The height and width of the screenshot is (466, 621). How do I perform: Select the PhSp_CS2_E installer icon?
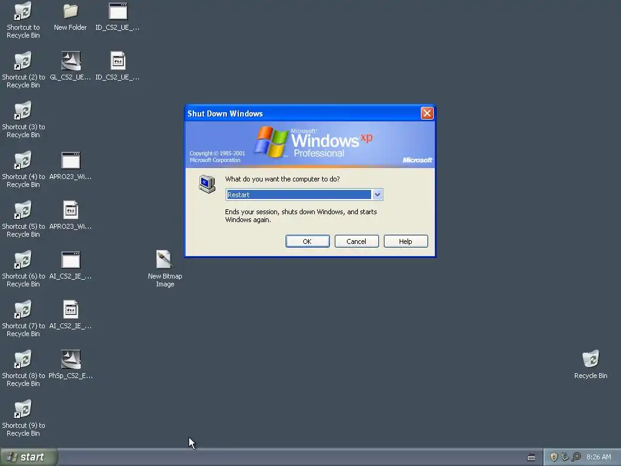point(70,365)
